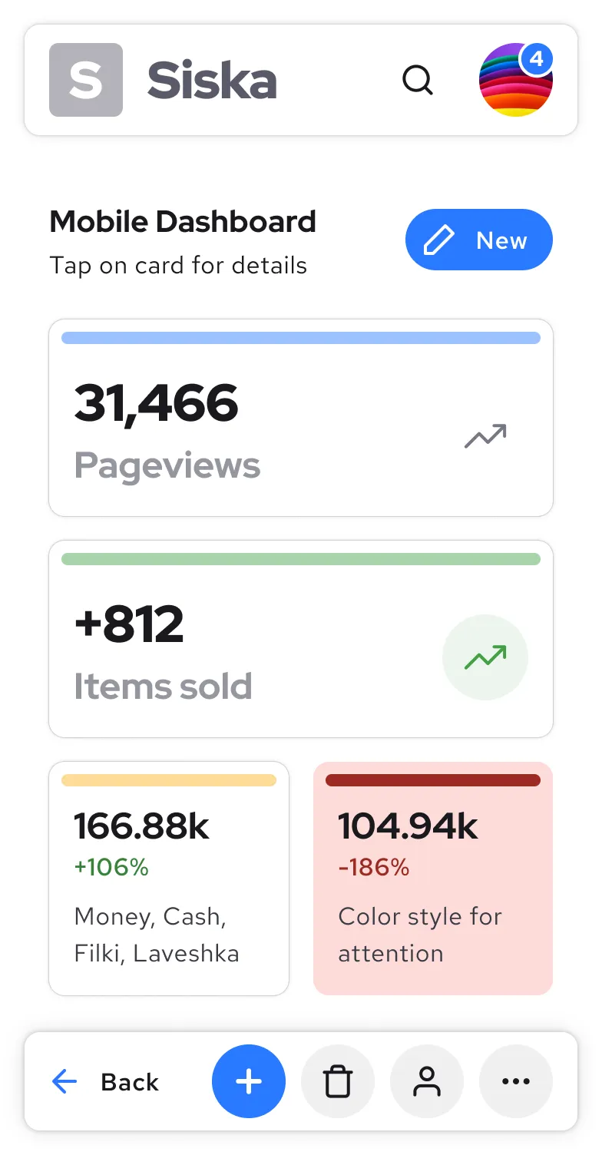This screenshot has width=602, height=1155.
Task: Open the user profile icon in bottom bar
Action: coord(427,1081)
